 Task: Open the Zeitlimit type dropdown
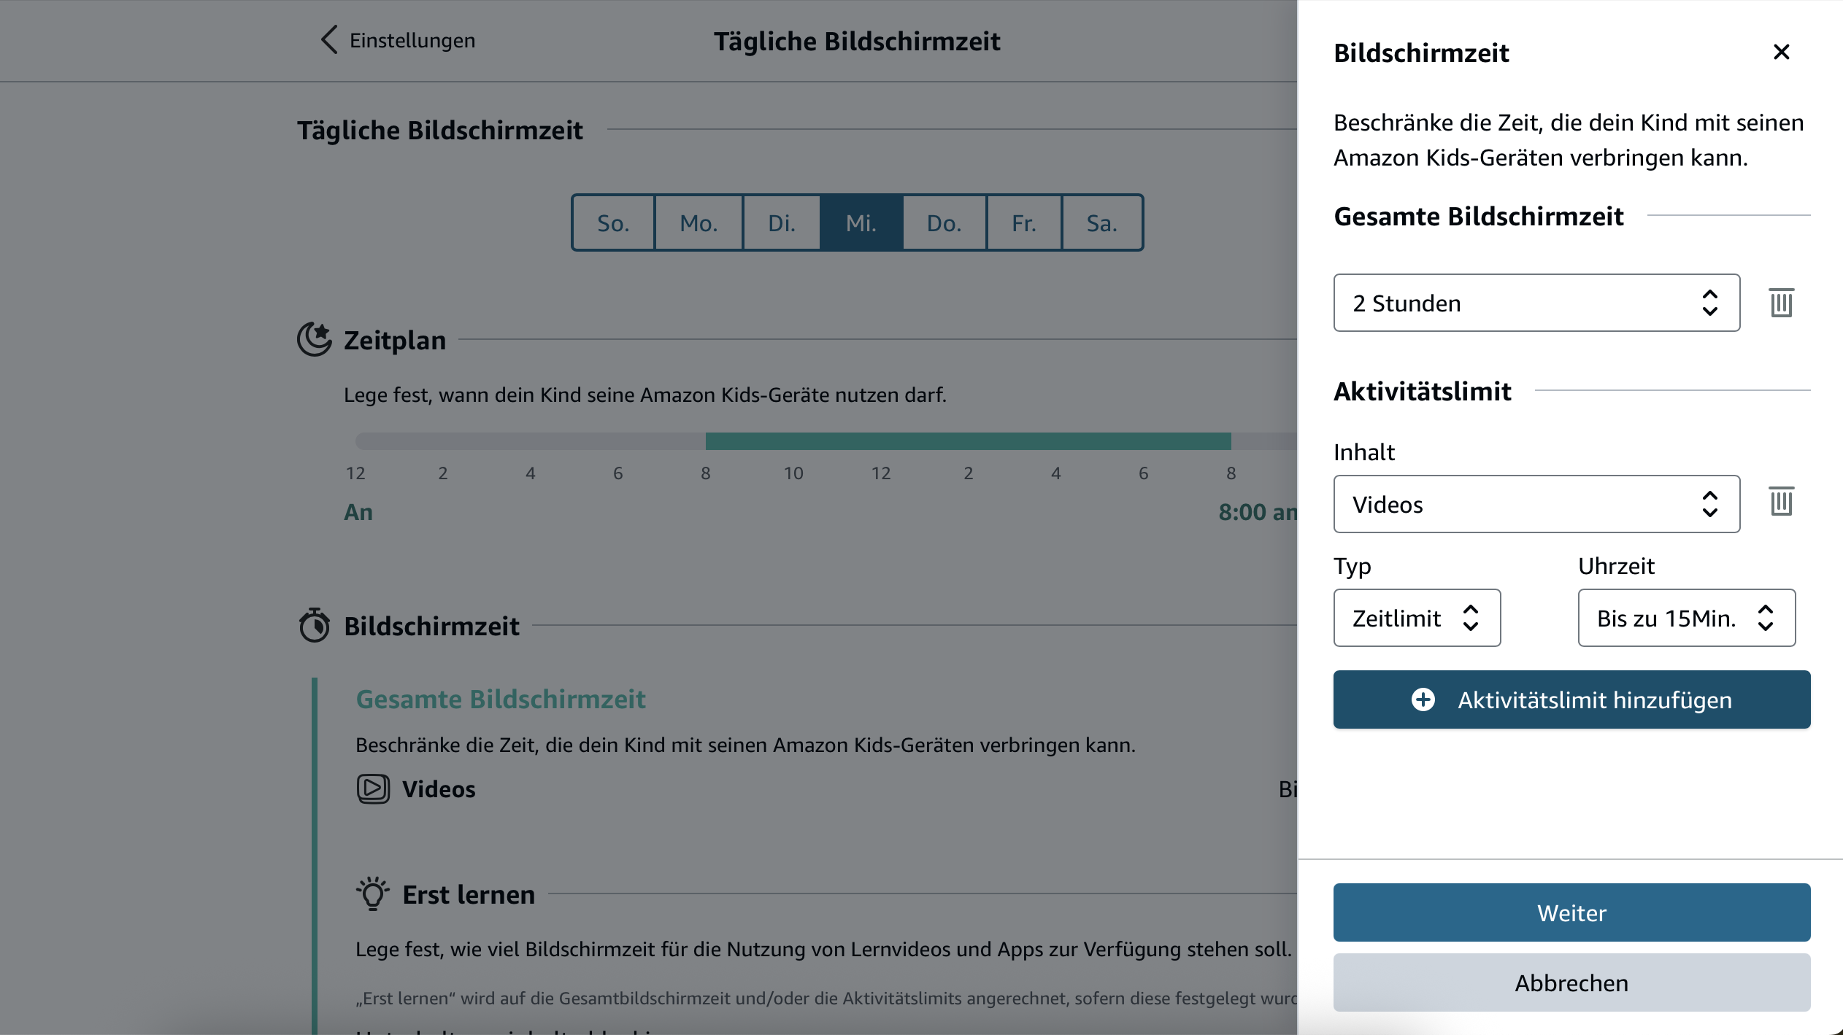coord(1416,618)
